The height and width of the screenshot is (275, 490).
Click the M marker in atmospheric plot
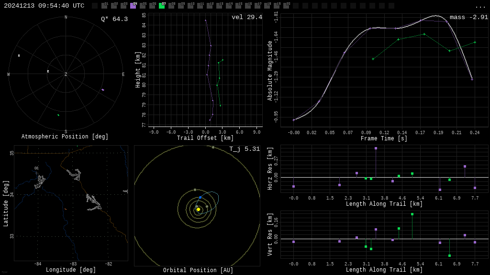click(19, 56)
